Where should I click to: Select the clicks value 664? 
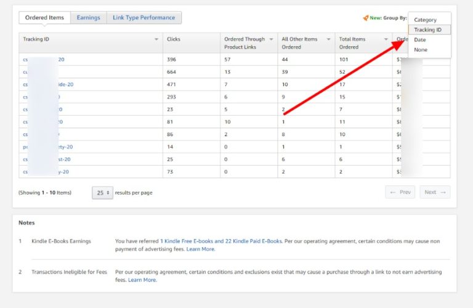tap(171, 72)
